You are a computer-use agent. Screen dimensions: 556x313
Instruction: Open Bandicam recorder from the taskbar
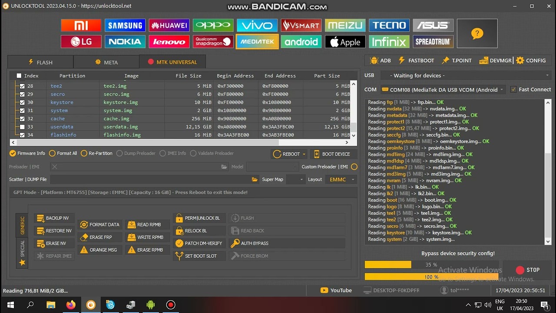point(171,305)
